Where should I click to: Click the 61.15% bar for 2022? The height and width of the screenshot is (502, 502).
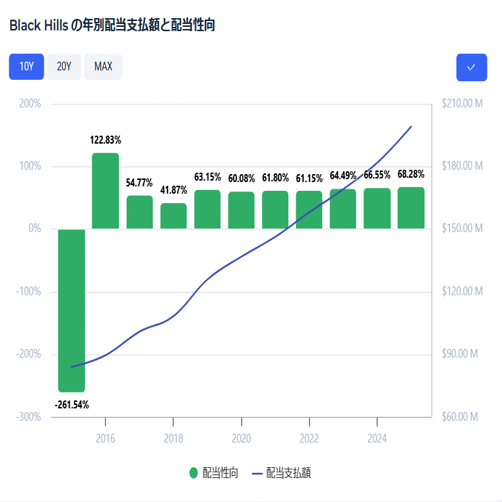click(309, 210)
